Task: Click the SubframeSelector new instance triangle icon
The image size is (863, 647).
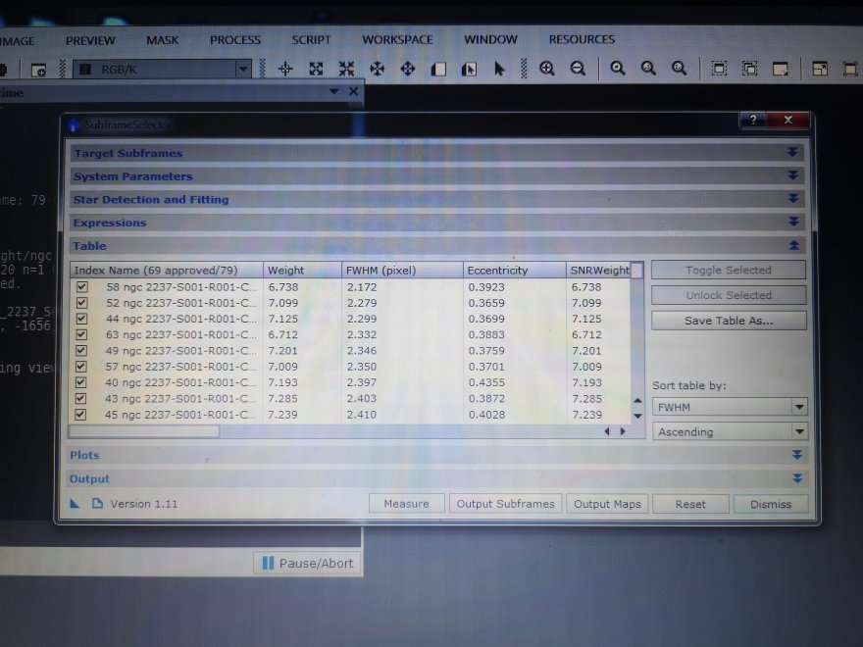Action: point(75,504)
